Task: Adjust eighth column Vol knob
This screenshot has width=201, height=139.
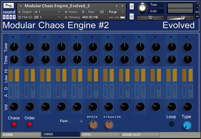Action: pos(125,106)
